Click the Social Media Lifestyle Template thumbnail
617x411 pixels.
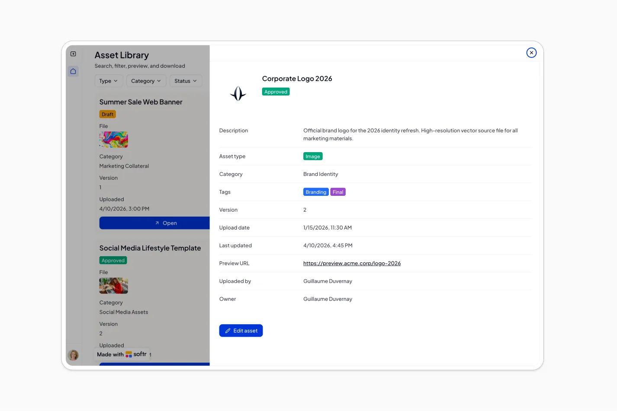(114, 286)
